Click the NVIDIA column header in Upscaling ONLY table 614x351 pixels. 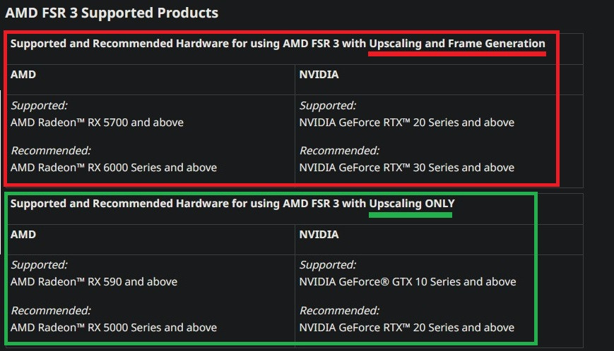(x=319, y=234)
